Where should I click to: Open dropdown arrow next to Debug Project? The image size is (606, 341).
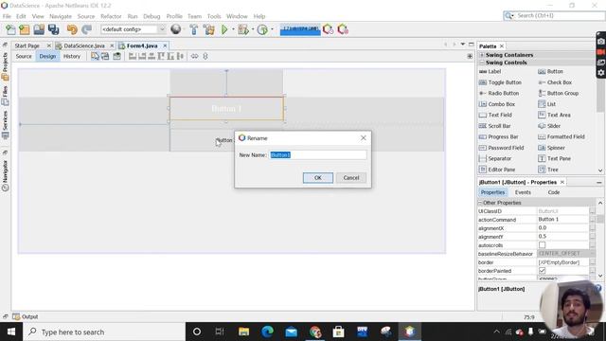pyautogui.click(x=253, y=29)
